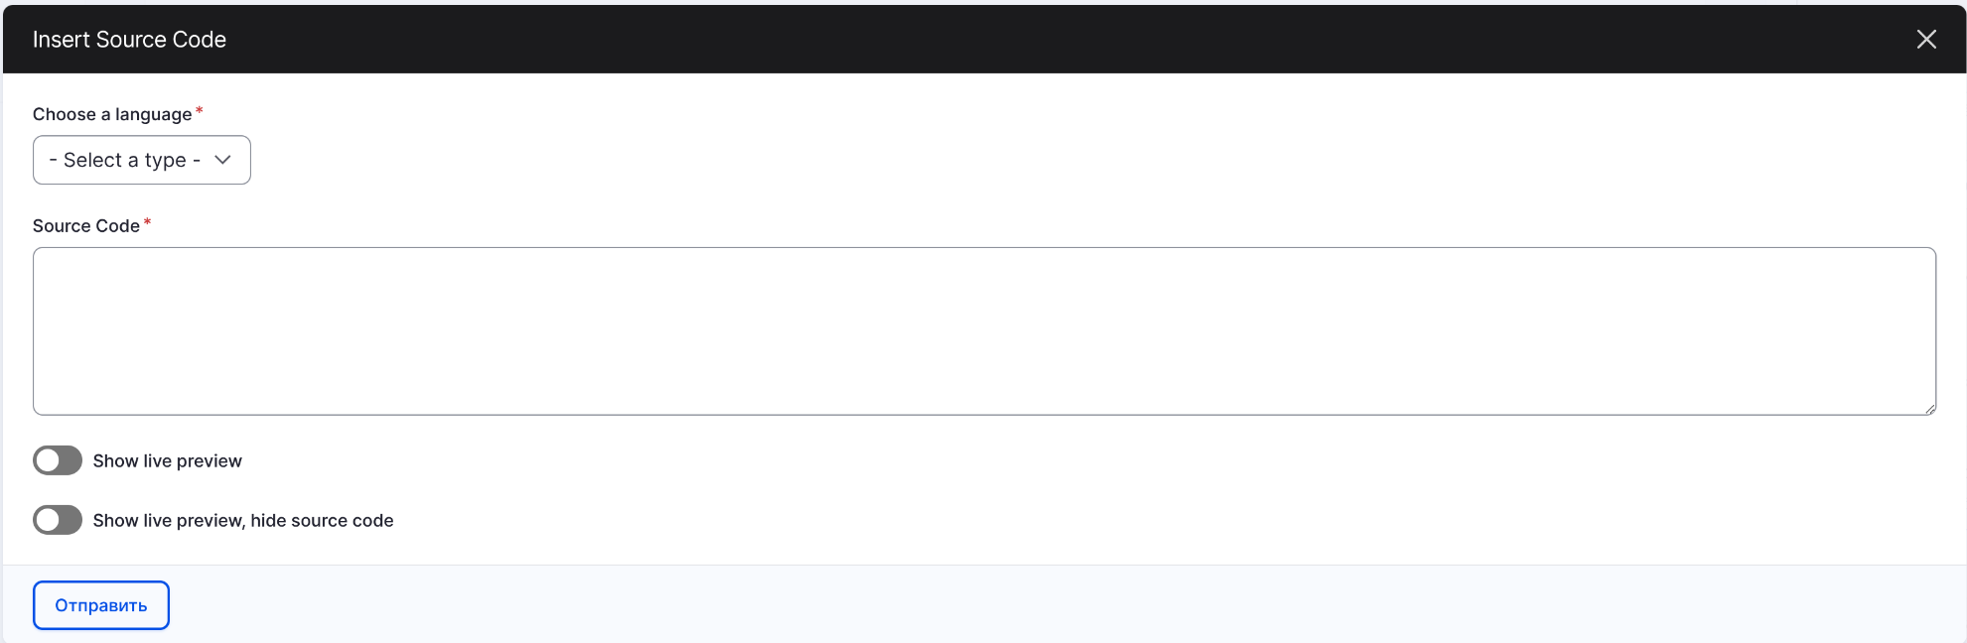Click the X icon in the dialog header

(1925, 40)
